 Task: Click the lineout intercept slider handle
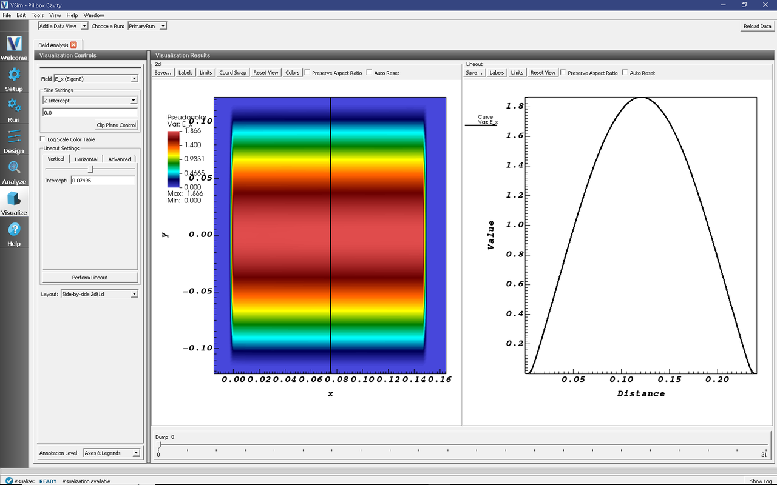tap(92, 169)
